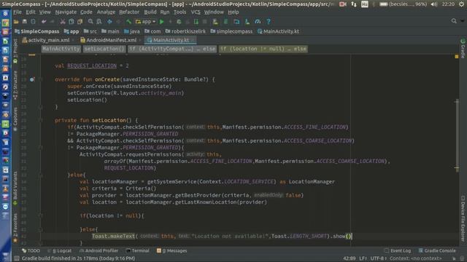Click the Open file toolbar icon

16,22
